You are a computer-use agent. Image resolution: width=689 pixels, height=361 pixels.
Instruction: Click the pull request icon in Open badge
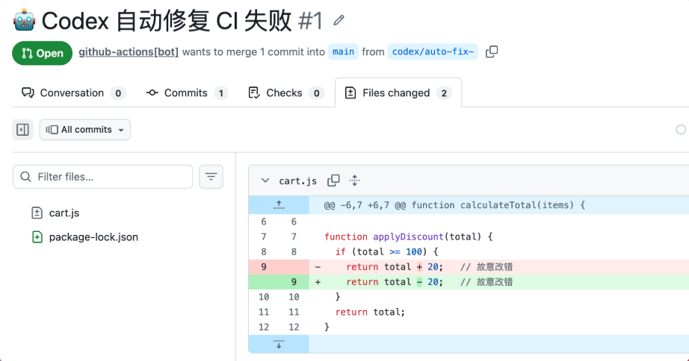coord(27,53)
